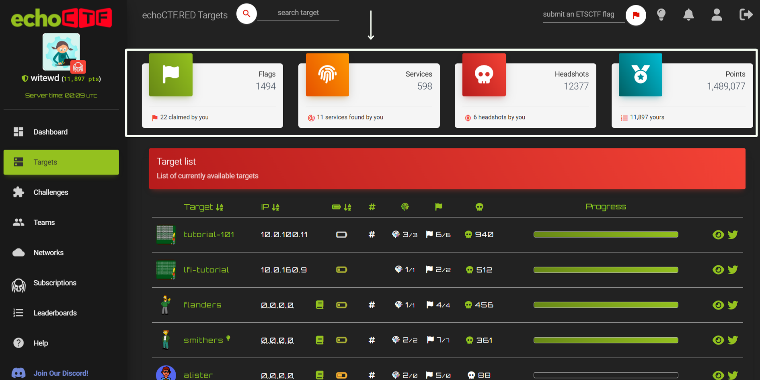
Task: Click the Join Our Discord link
Action: pos(61,373)
